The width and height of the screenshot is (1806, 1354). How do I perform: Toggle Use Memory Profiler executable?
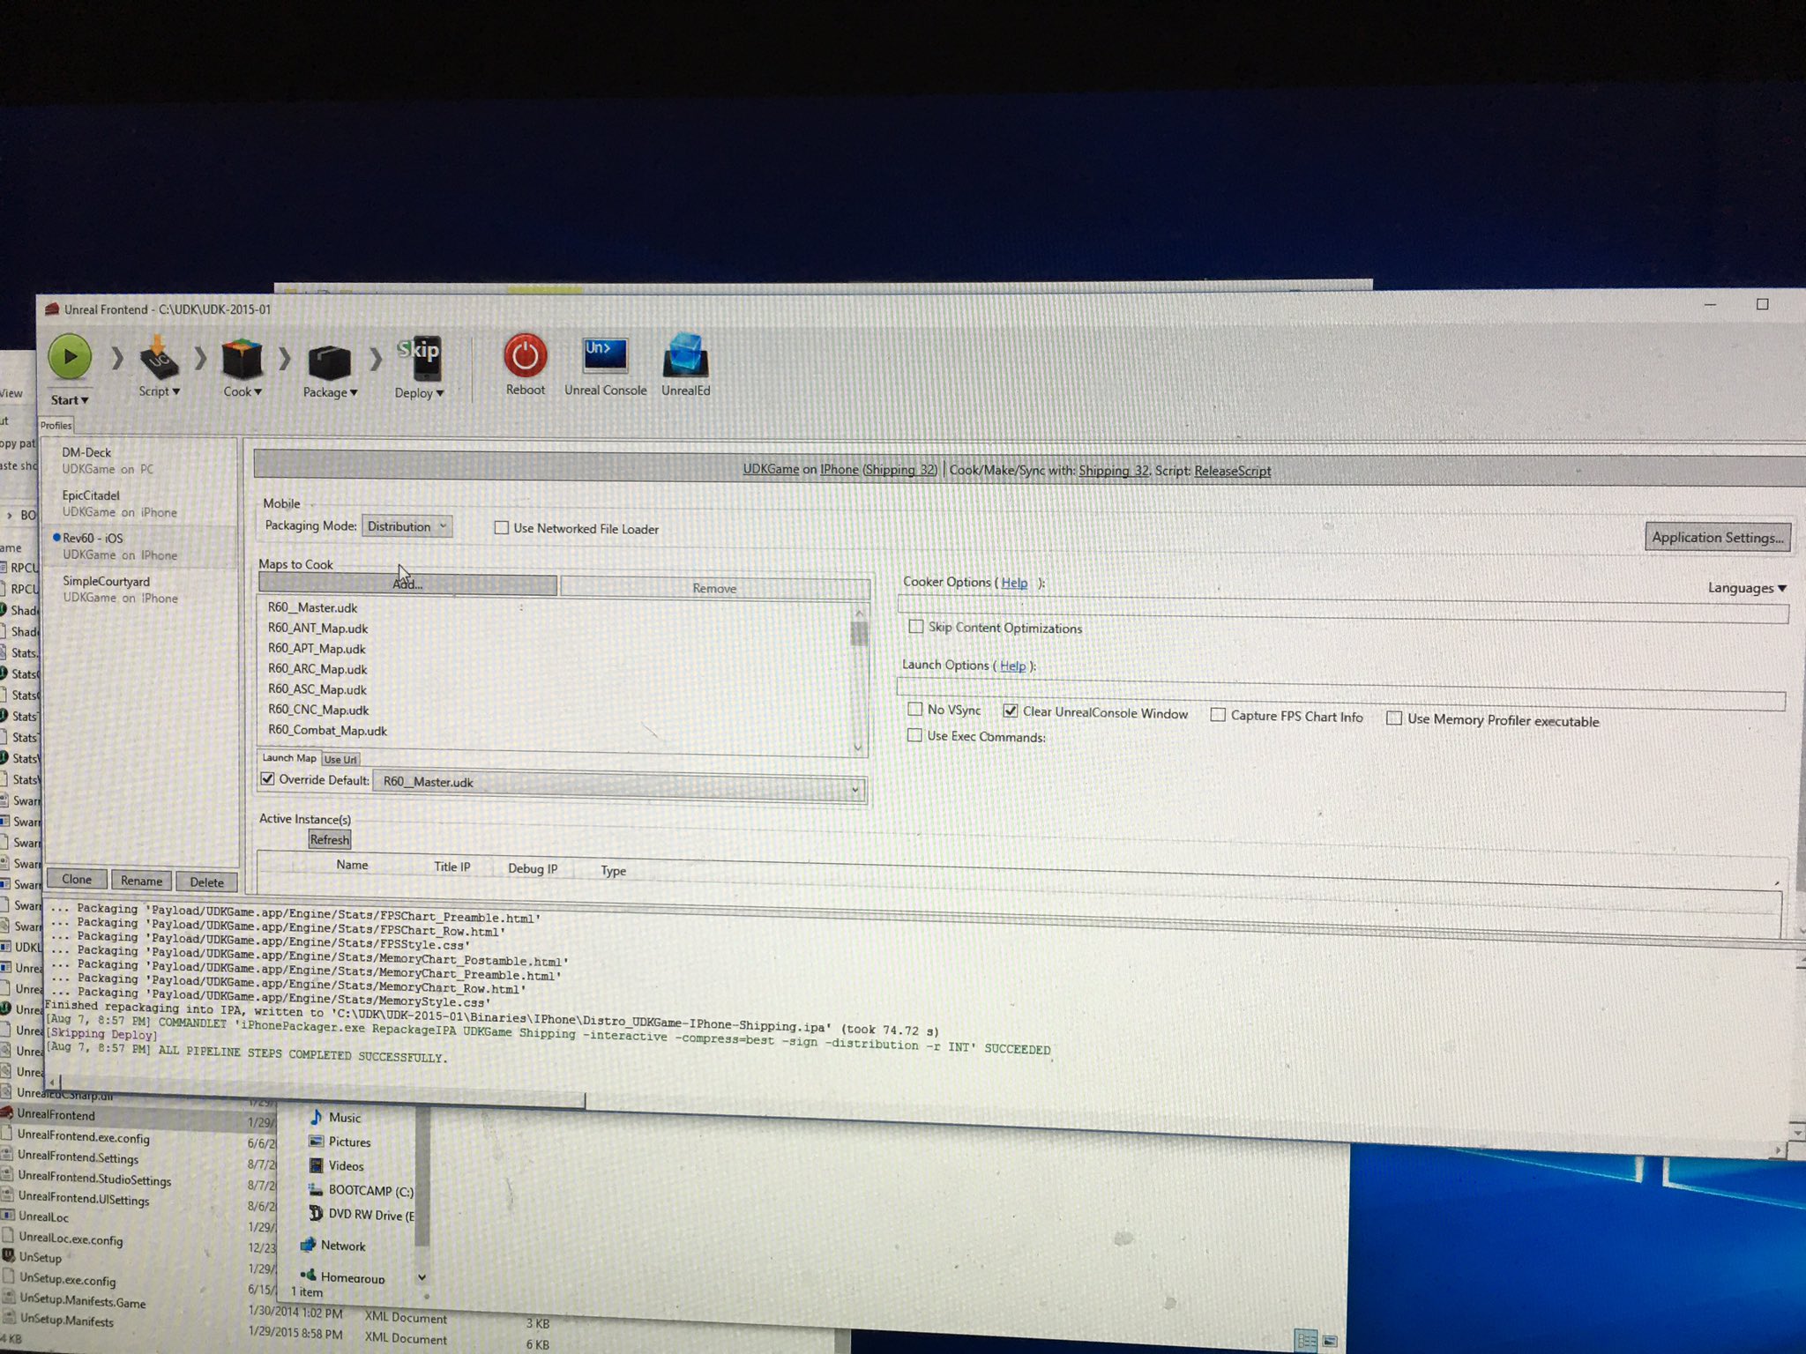(1394, 718)
